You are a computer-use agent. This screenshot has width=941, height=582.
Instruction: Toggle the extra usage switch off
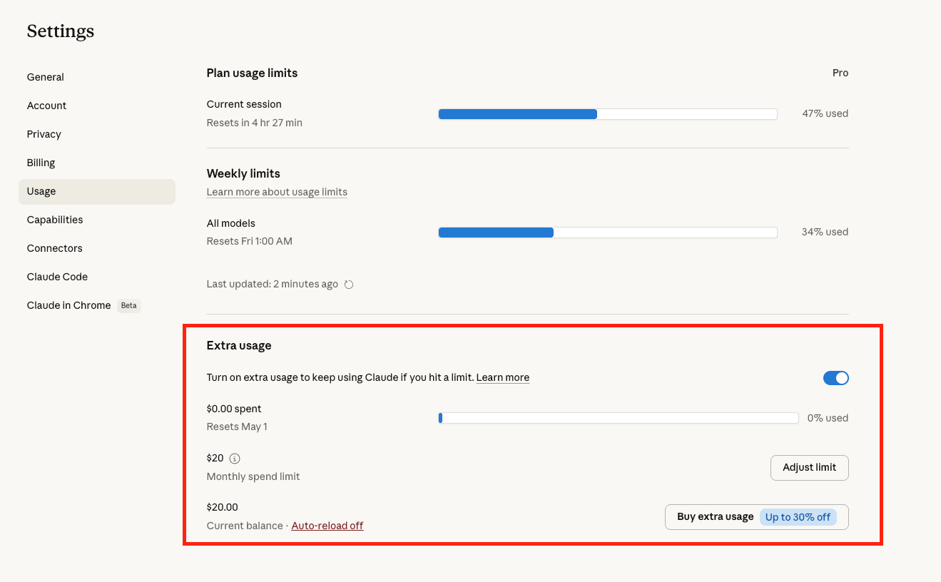tap(835, 378)
